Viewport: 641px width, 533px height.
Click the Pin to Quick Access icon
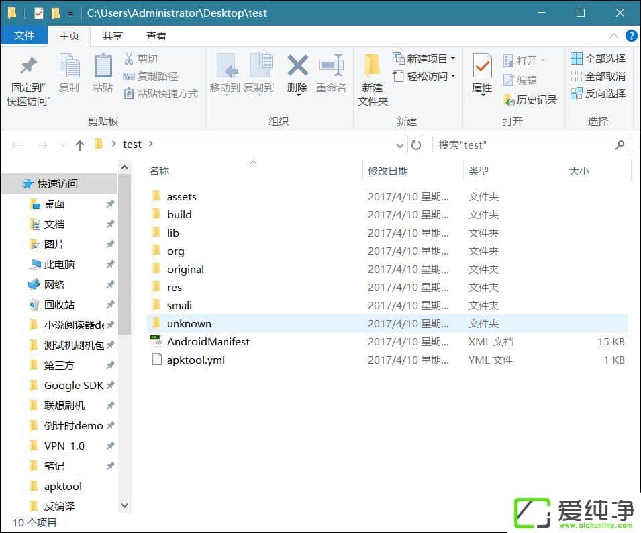[29, 68]
